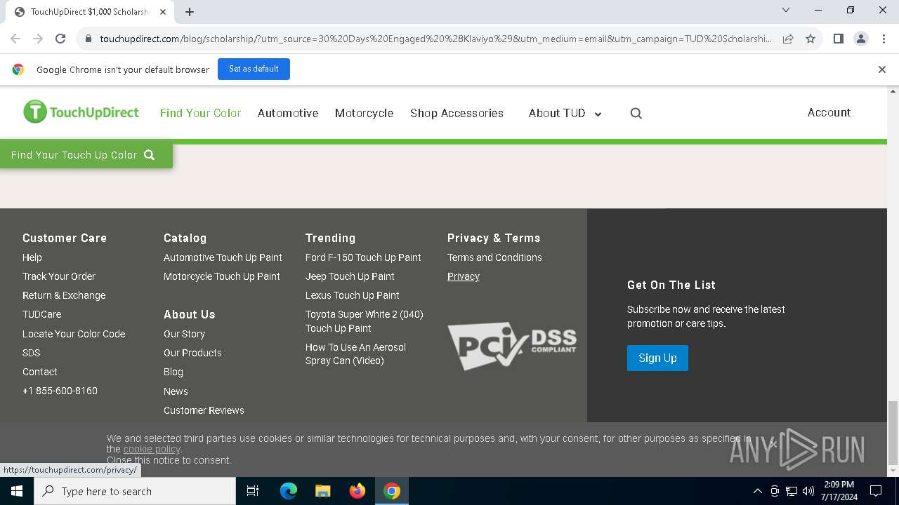
Task: Open Toyota Super White 2 (040) link
Action: click(x=365, y=321)
